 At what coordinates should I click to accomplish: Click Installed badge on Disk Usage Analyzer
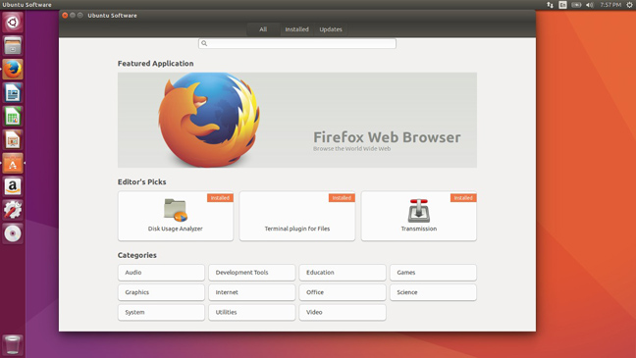pos(220,198)
